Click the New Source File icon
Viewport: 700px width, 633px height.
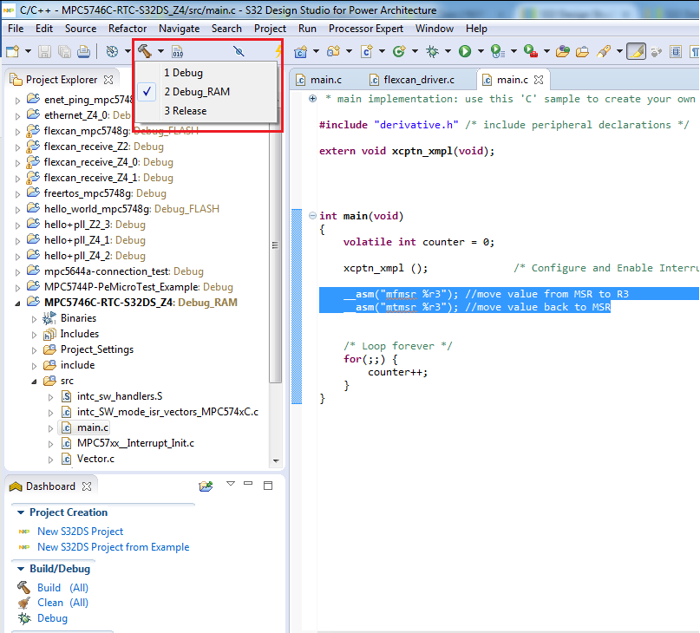(x=367, y=51)
